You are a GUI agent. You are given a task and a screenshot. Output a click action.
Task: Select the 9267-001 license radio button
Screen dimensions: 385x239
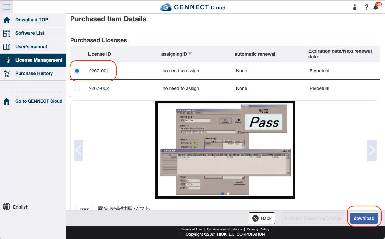pos(77,71)
